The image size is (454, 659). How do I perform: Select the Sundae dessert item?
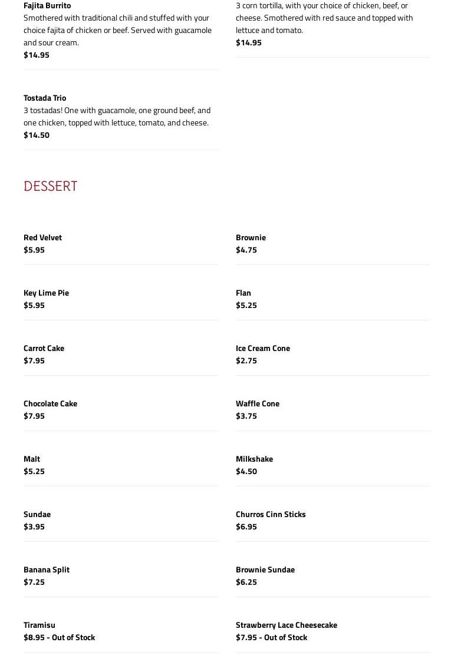[37, 514]
